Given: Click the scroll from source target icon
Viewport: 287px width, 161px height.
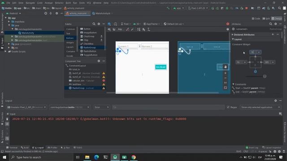Looking at the screenshot, I should [x=46, y=13].
